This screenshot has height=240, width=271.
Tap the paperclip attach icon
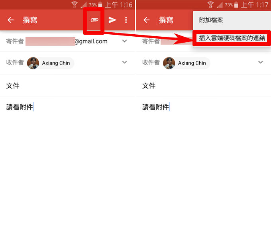click(x=94, y=20)
